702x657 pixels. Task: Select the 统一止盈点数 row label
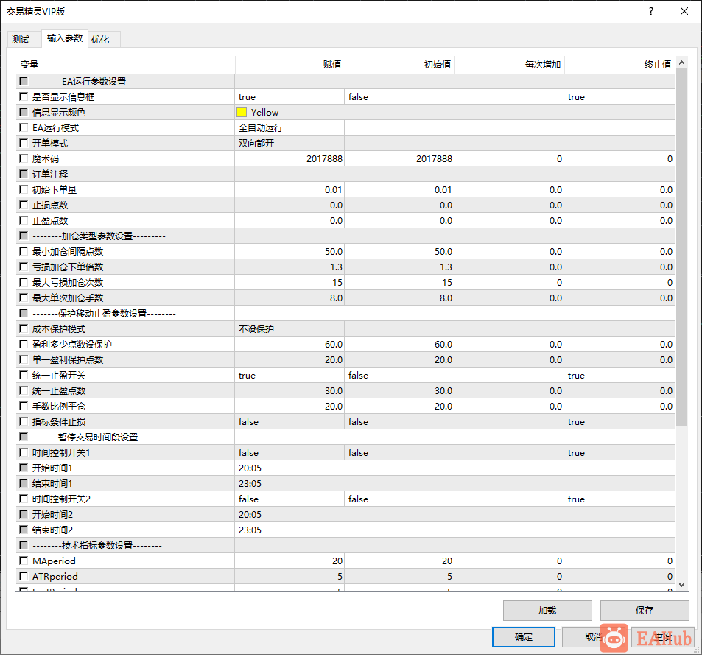pyautogui.click(x=59, y=390)
